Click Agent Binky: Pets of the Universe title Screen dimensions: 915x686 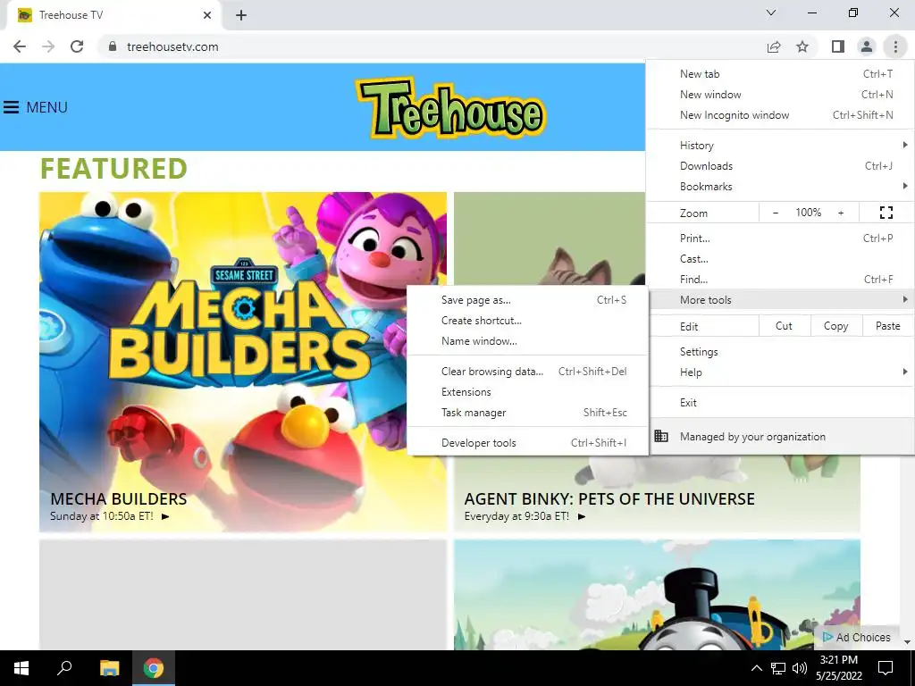point(609,498)
